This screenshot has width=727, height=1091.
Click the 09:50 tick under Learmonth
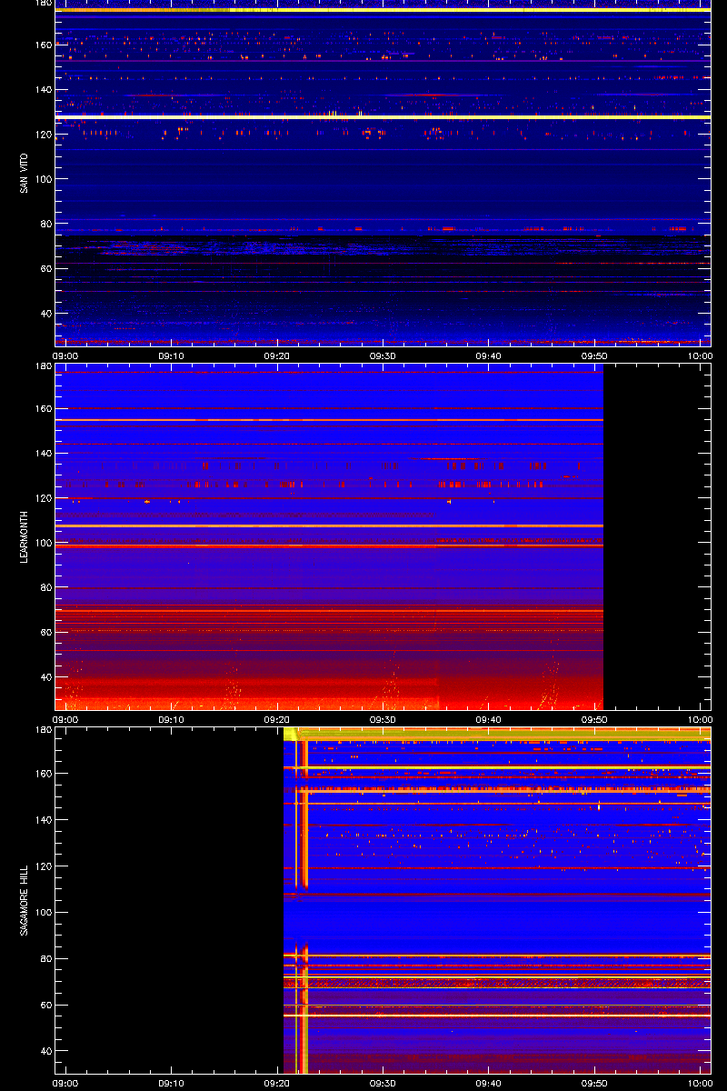click(x=594, y=719)
